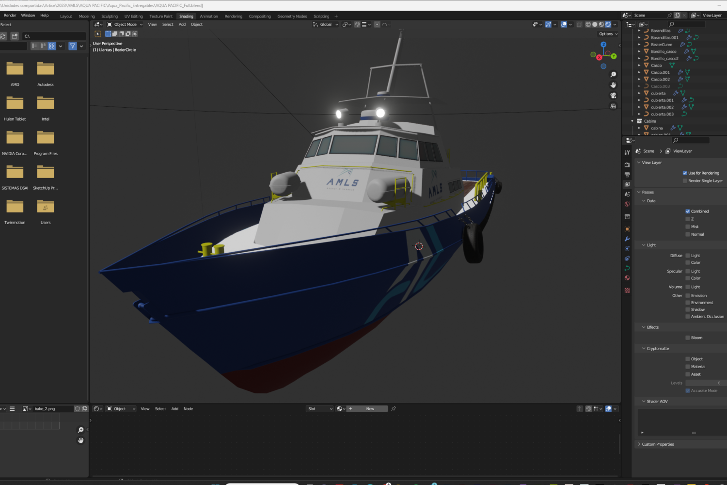
Task: Enable the Mist pass checkbox
Action: pyautogui.click(x=688, y=227)
